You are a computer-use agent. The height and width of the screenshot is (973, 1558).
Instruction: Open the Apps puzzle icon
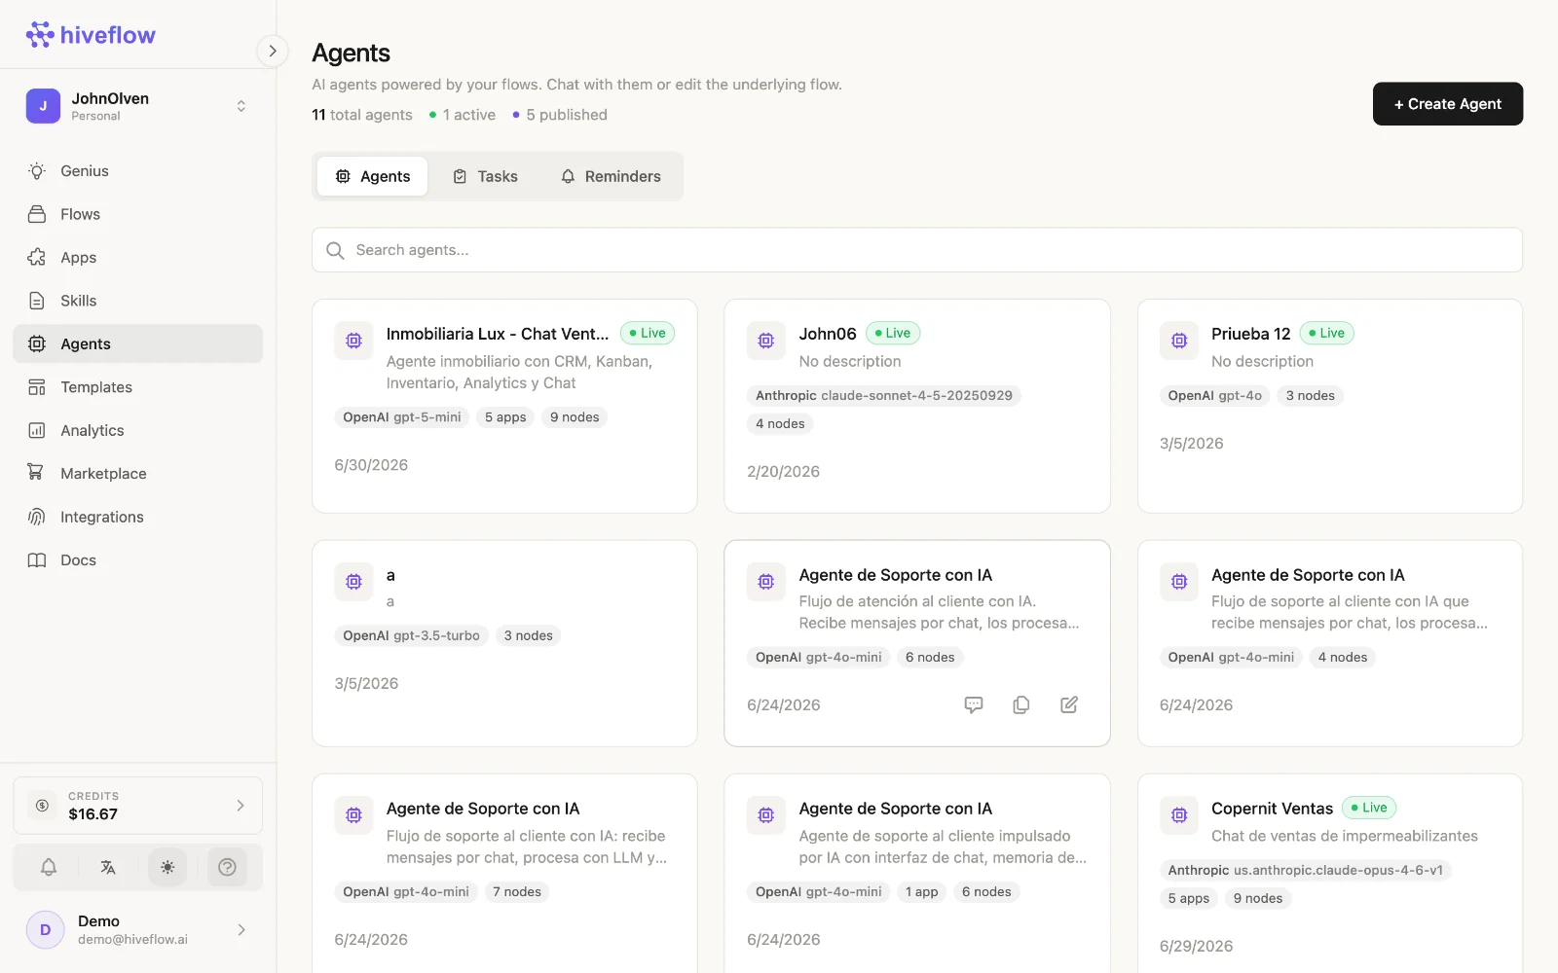(37, 258)
